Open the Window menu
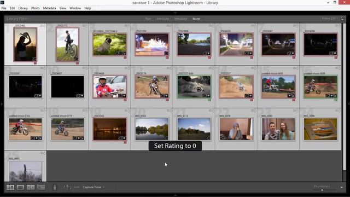The height and width of the screenshot is (197, 350). point(75,8)
